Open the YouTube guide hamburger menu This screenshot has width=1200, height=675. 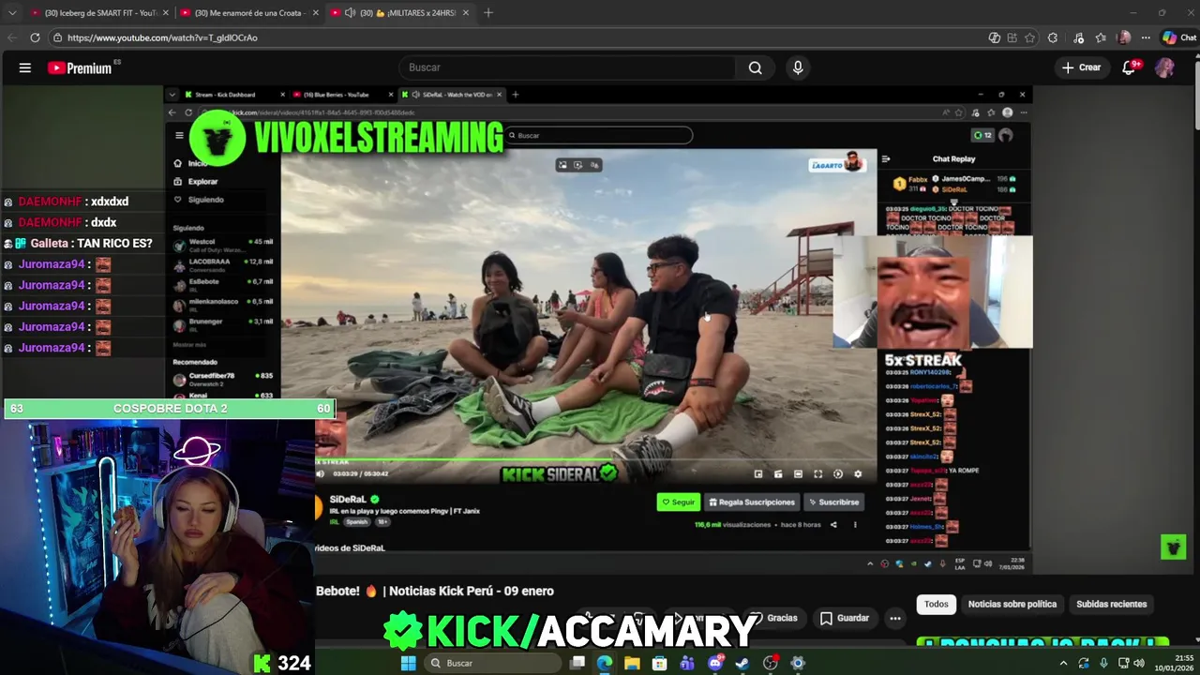tap(25, 67)
